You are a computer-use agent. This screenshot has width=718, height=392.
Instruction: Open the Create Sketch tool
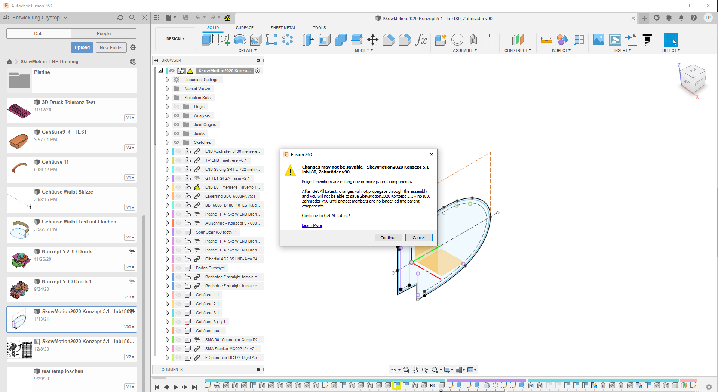(224, 39)
